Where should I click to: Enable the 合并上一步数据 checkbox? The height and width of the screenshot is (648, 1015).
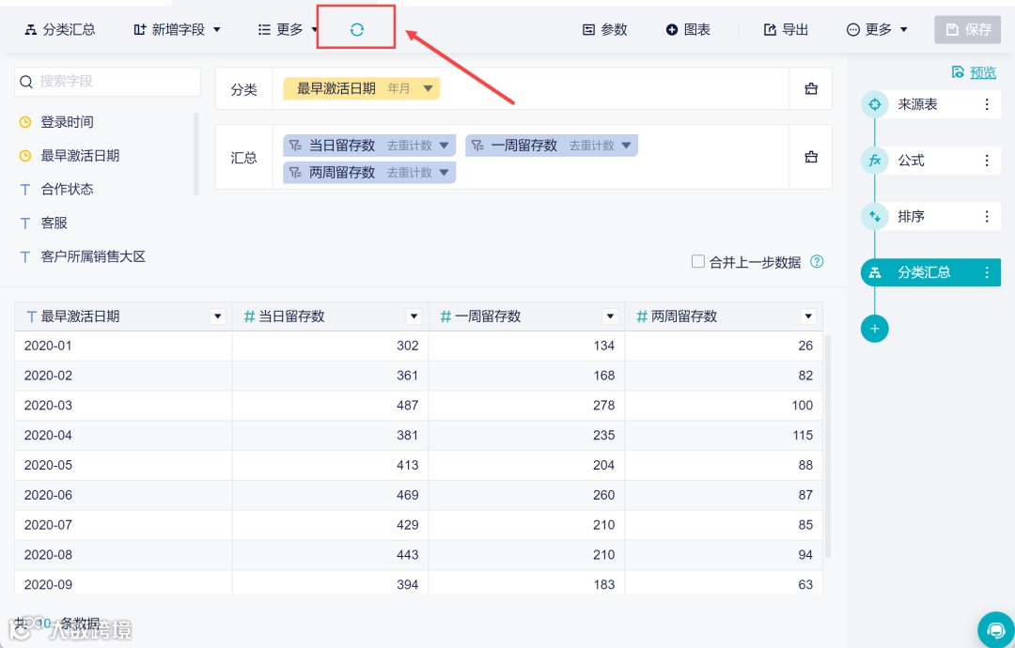tap(696, 263)
